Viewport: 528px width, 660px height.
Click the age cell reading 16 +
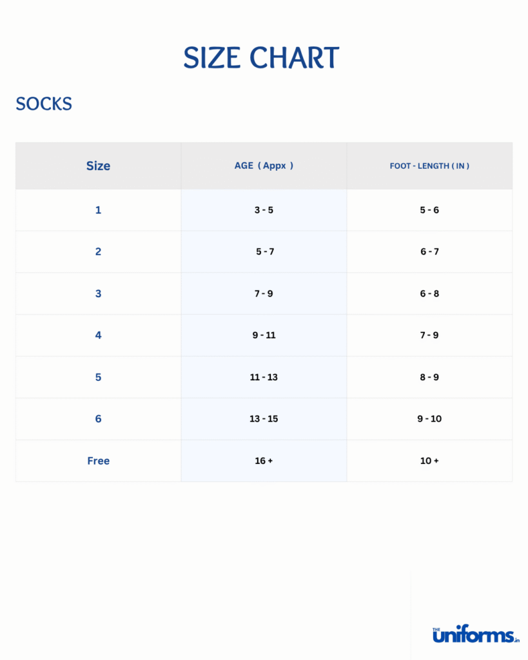pyautogui.click(x=264, y=461)
